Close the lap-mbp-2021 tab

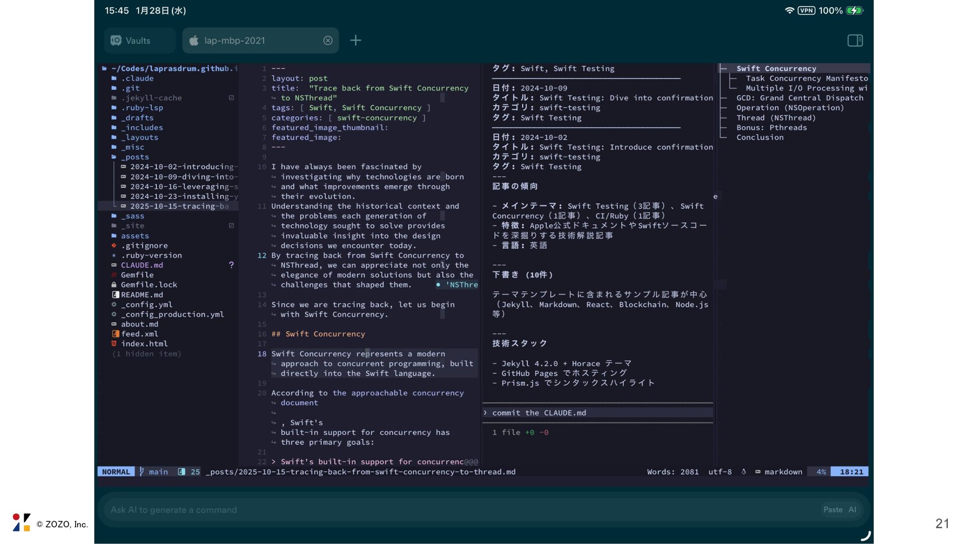coord(328,41)
